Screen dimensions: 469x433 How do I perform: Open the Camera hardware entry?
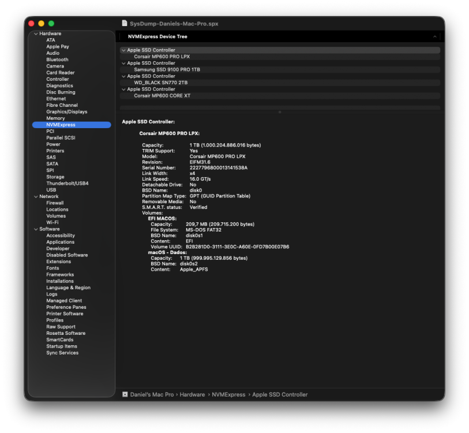tap(55, 66)
